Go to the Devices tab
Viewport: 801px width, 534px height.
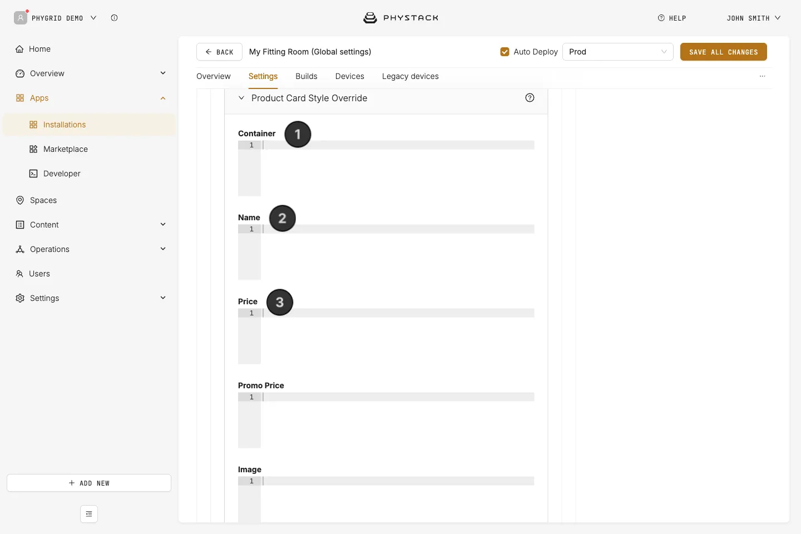350,76
